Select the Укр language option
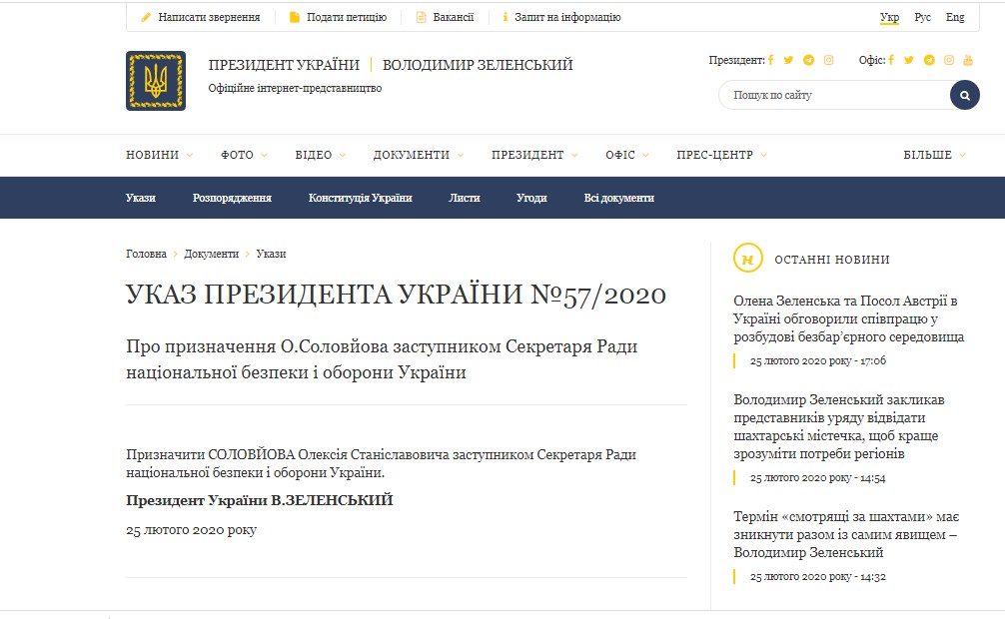The image size is (1005, 619). (889, 17)
